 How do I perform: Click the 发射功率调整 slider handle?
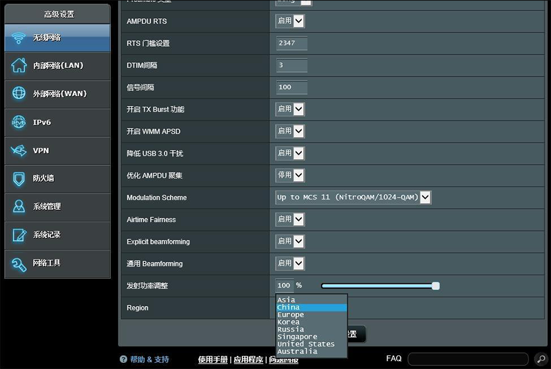point(435,286)
